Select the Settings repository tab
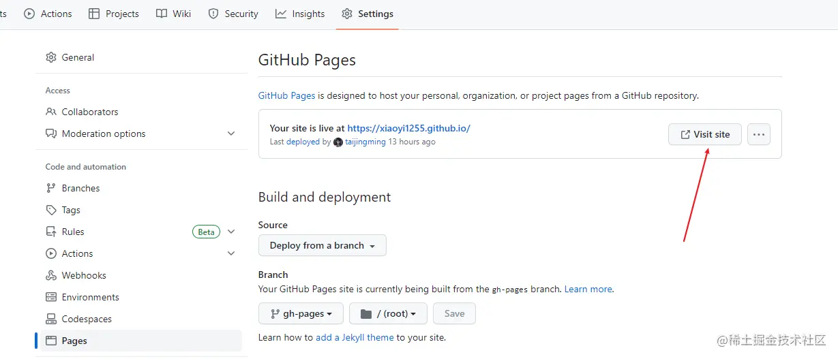The height and width of the screenshot is (359, 838). [x=368, y=14]
